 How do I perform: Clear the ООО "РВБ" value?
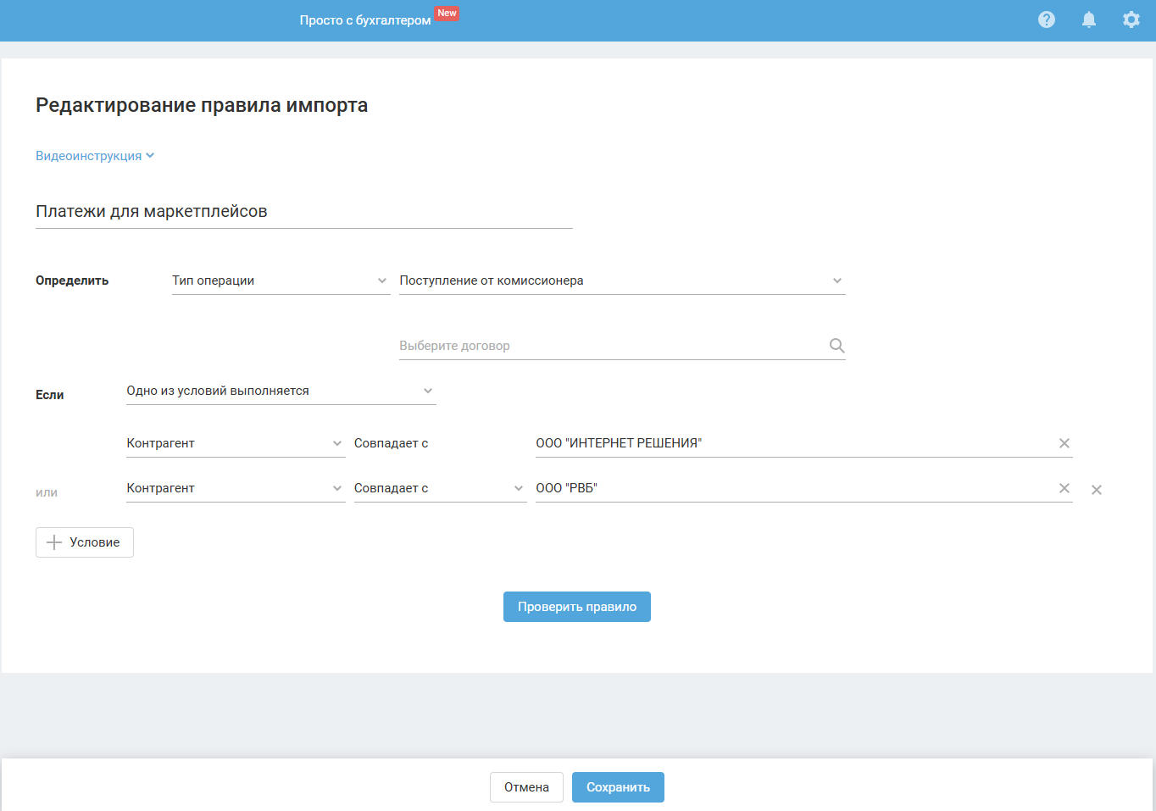coord(1064,488)
